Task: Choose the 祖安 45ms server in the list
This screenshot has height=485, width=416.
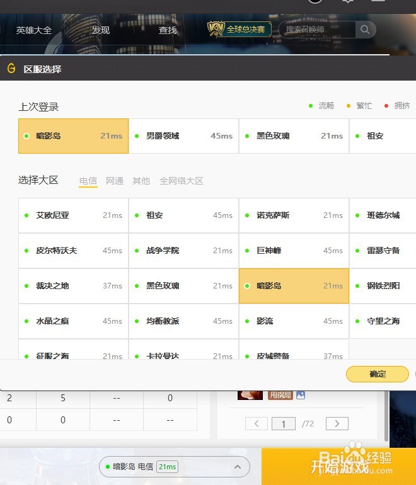Action: pos(183,215)
